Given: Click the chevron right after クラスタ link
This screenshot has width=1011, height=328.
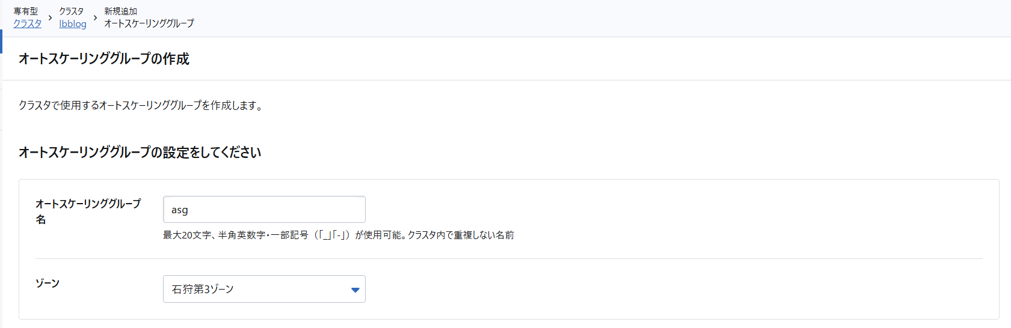Looking at the screenshot, I should click(50, 17).
